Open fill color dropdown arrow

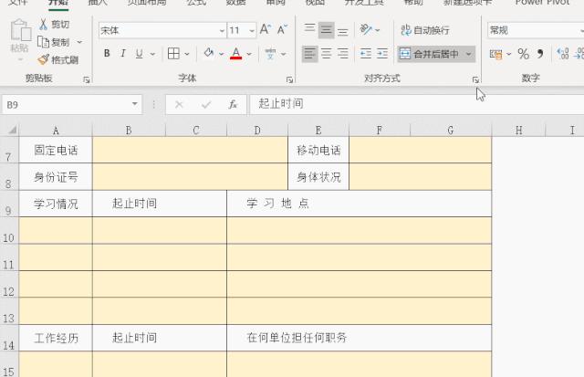221,54
